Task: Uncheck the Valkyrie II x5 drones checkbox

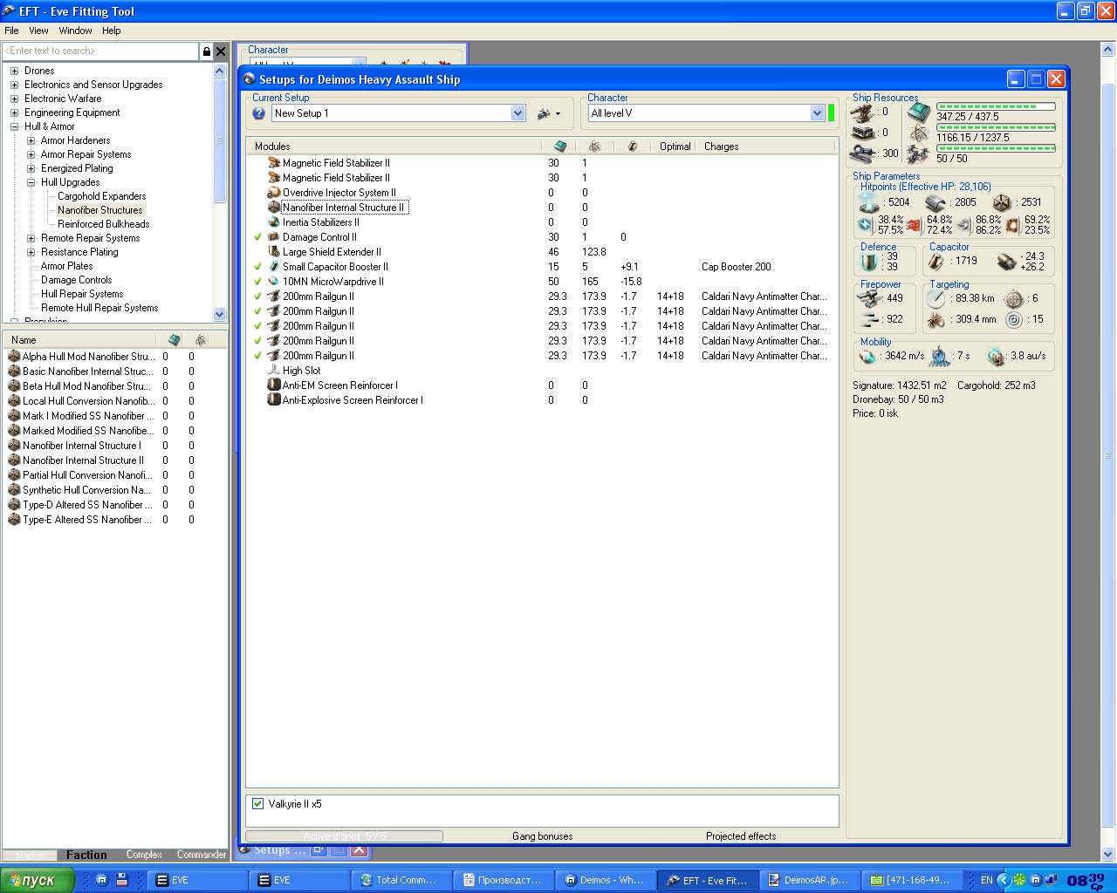Action: [258, 804]
